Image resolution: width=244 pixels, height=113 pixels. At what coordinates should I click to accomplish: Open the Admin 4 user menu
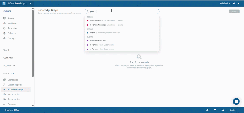tap(225, 3)
